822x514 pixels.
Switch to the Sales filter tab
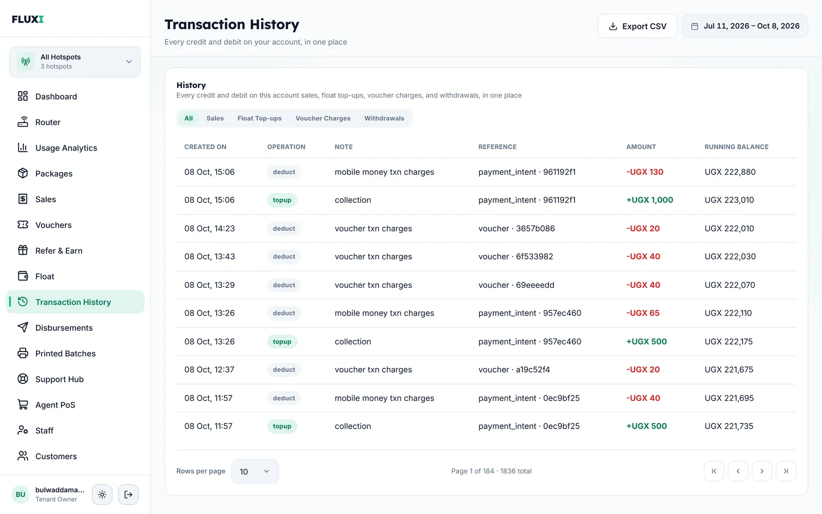tap(215, 118)
